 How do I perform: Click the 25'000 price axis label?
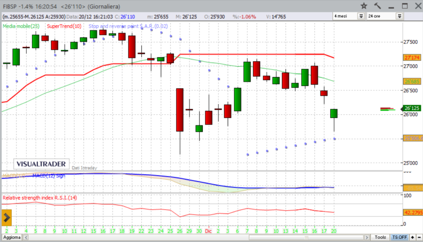pos(410,163)
